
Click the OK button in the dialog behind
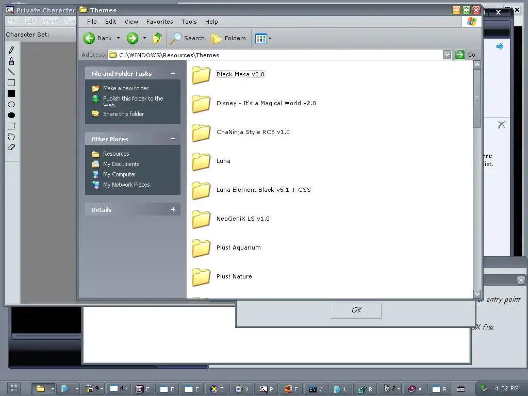click(356, 310)
